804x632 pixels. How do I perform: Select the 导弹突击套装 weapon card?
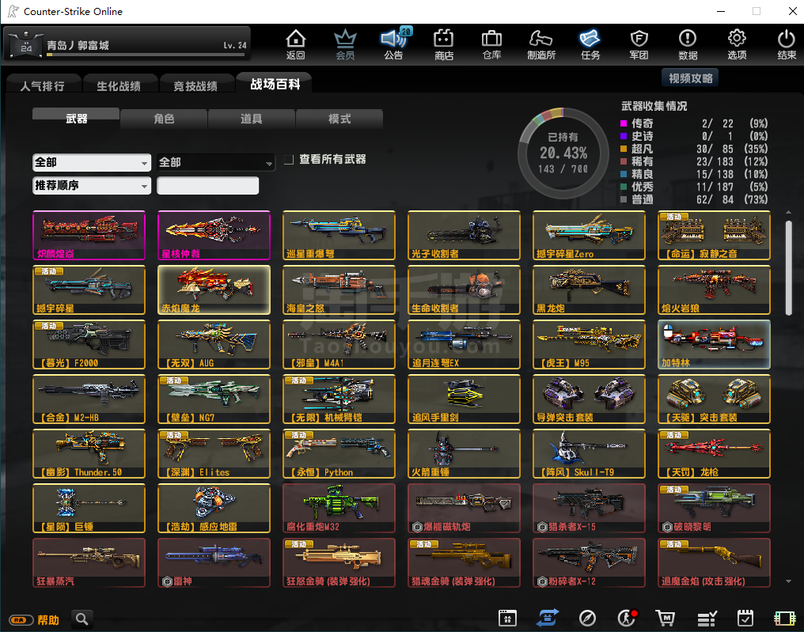point(590,399)
